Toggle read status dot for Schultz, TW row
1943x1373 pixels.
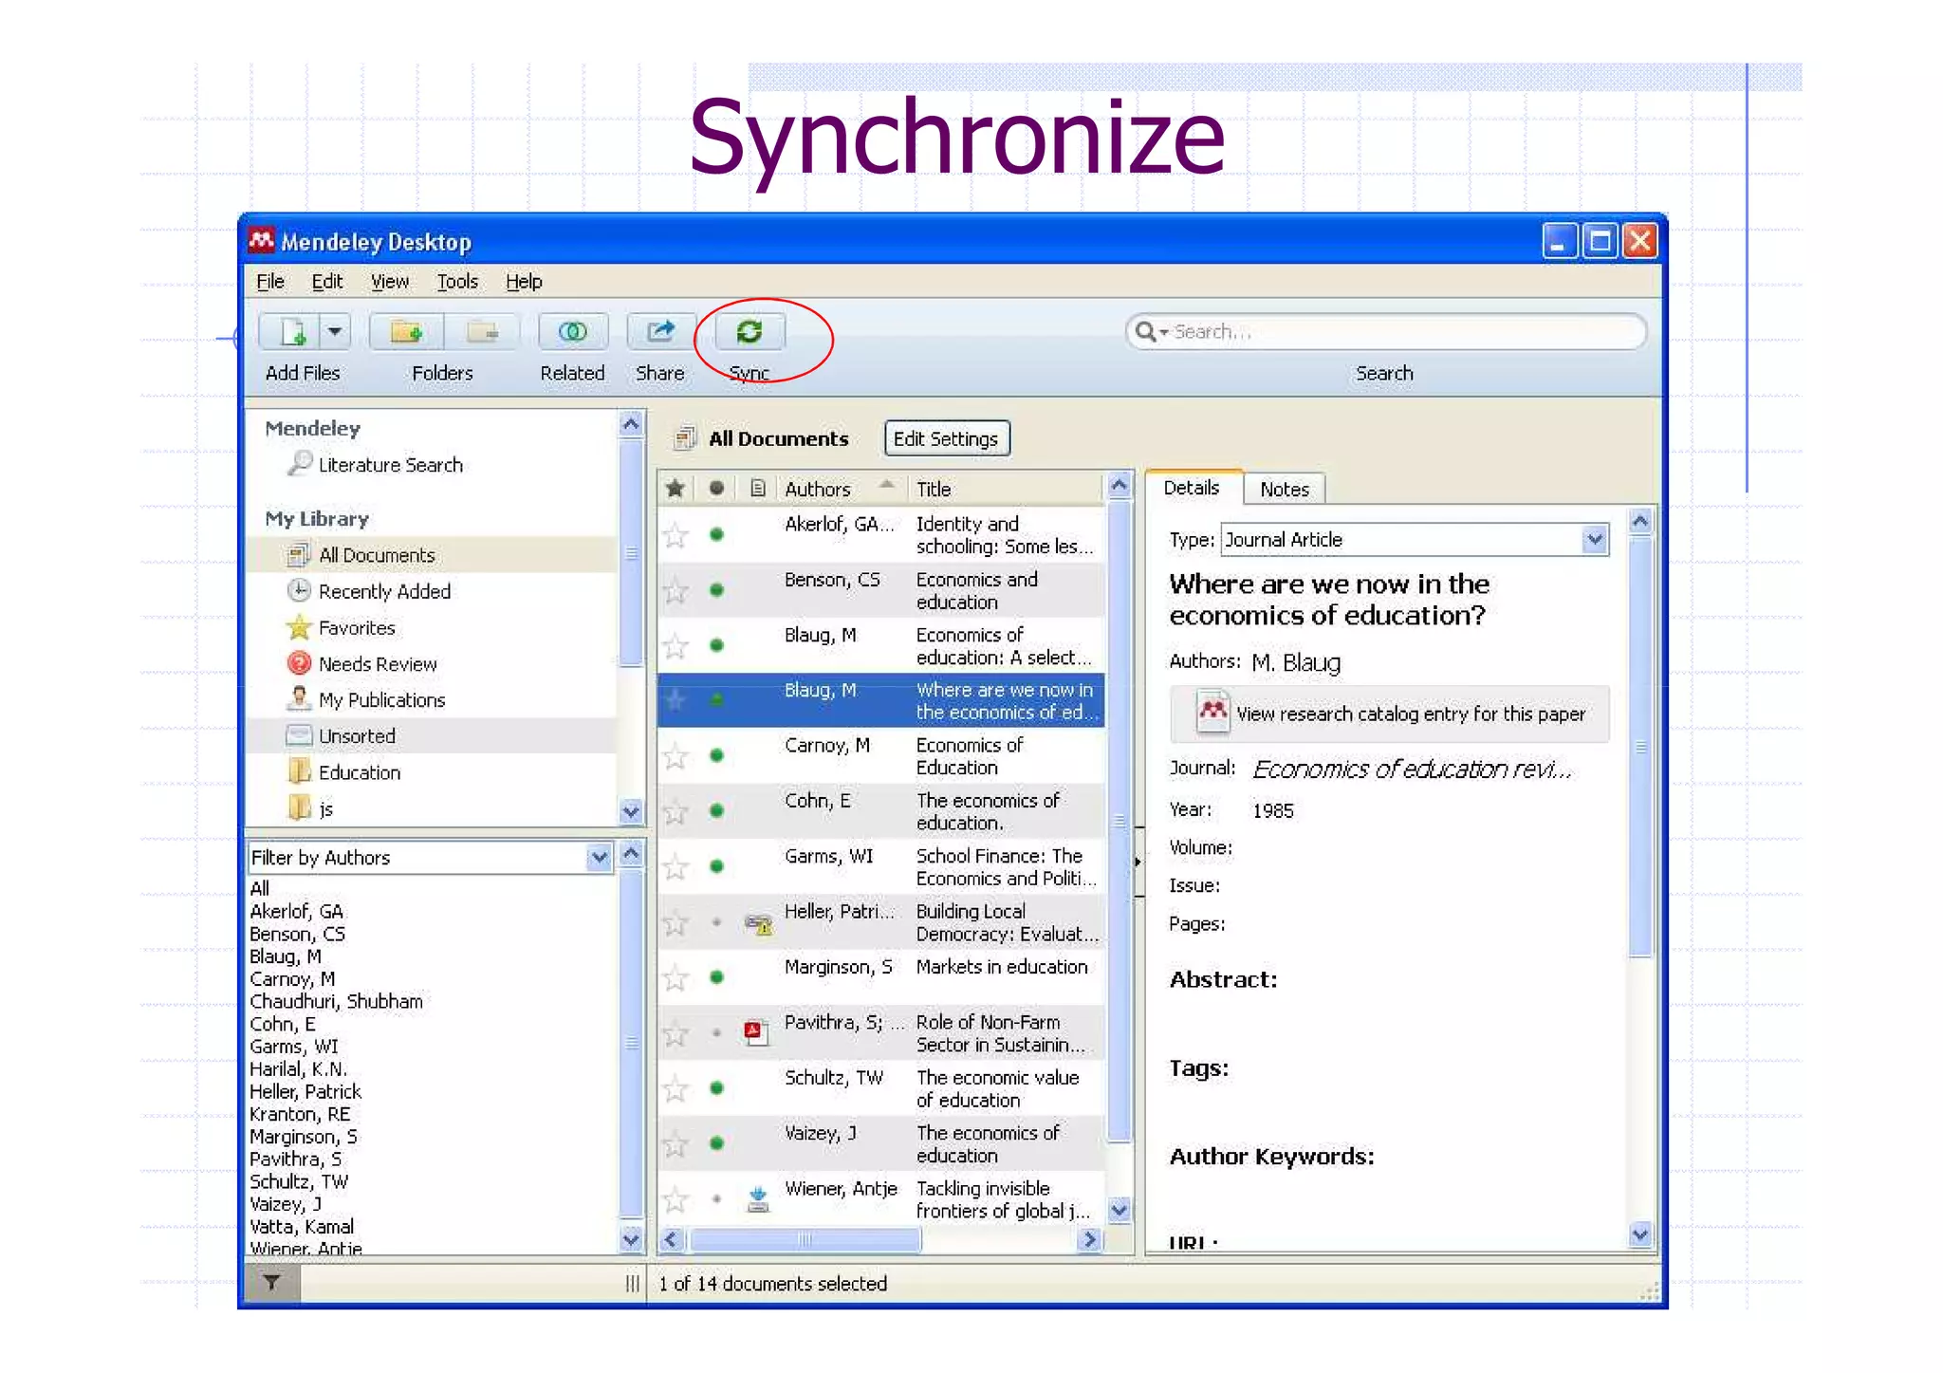[717, 1088]
